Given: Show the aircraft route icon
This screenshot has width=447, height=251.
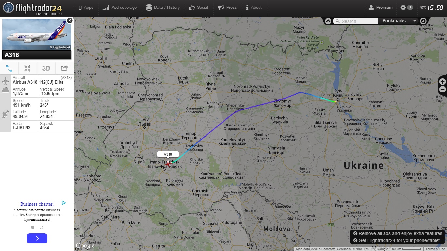Looking at the screenshot, I should (9, 68).
